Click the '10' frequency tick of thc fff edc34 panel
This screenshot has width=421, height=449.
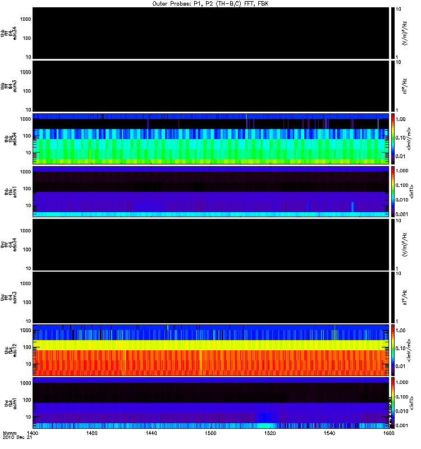point(29,269)
